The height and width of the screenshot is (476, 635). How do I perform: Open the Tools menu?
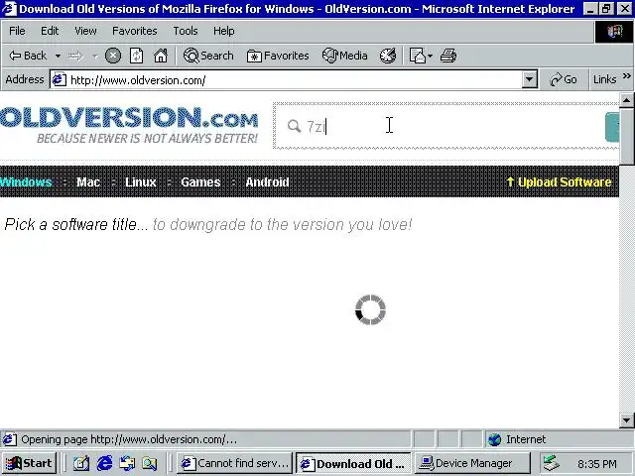pos(186,31)
